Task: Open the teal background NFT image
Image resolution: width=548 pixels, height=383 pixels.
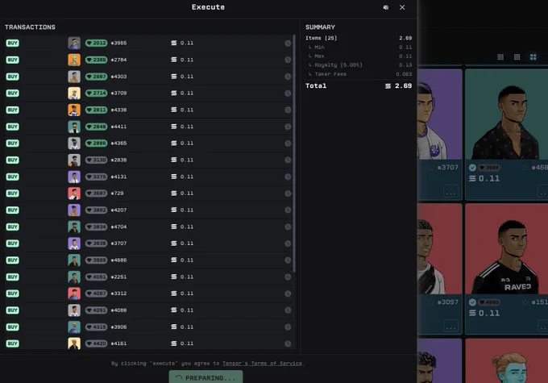Action: click(506, 114)
